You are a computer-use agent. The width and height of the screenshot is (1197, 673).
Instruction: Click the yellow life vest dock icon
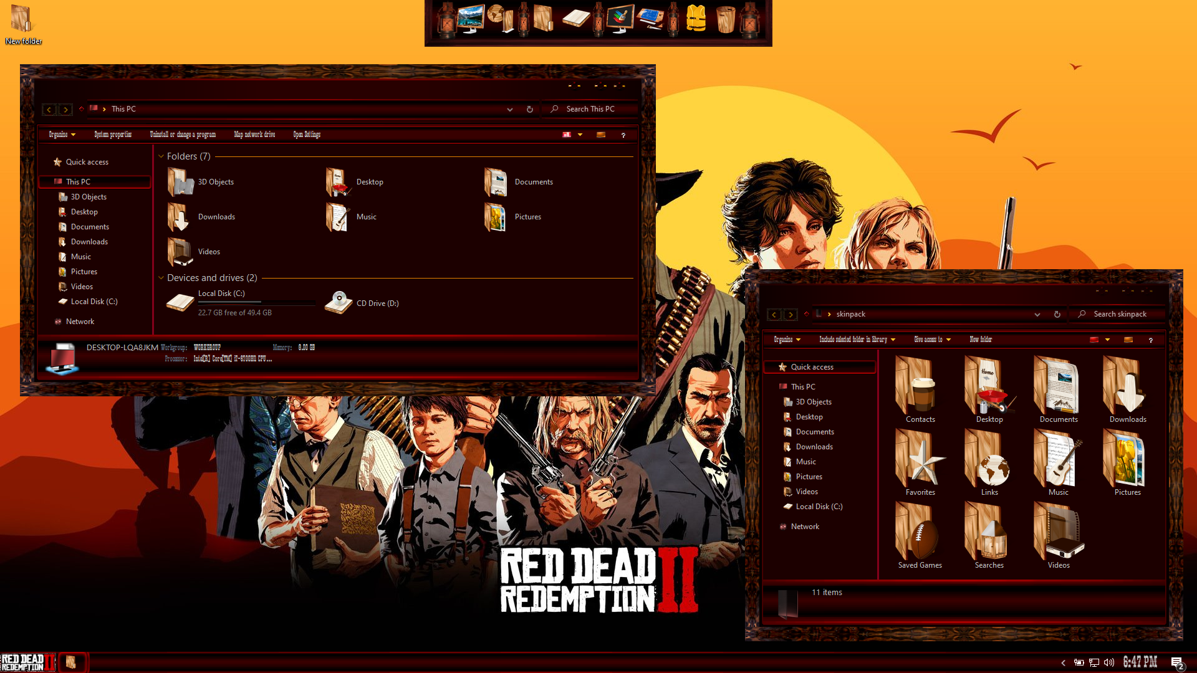(x=696, y=19)
